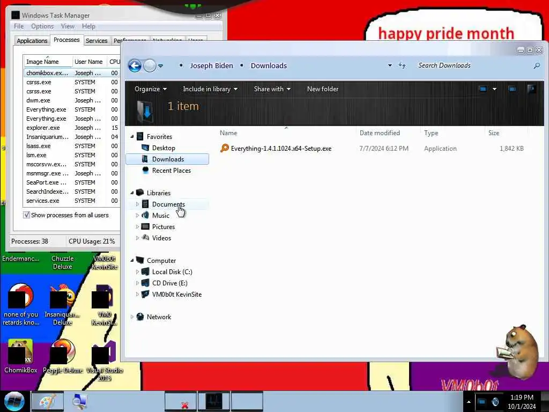The height and width of the screenshot is (412, 549).
Task: Open the Organize menu
Action: pos(151,89)
